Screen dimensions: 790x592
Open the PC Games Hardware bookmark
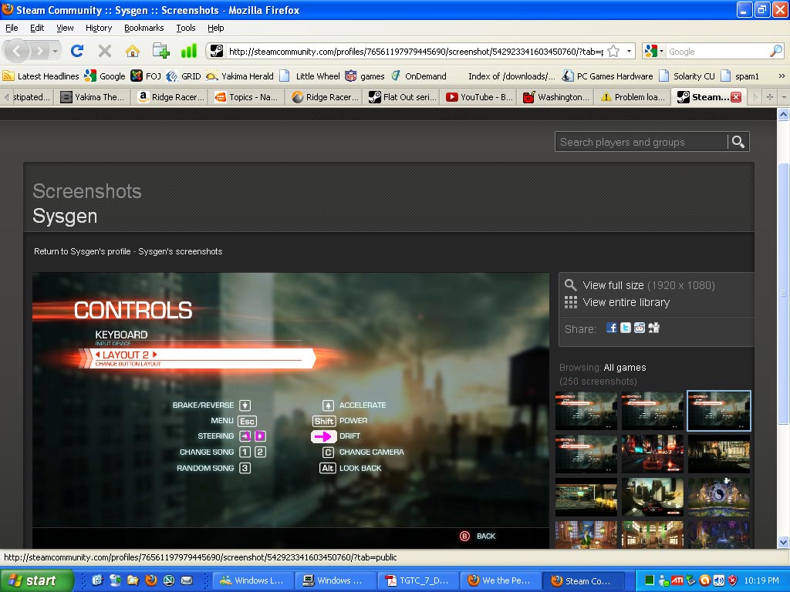click(608, 76)
